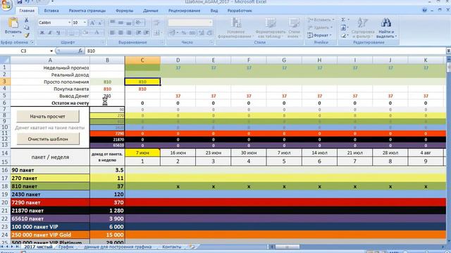Increase font size with the large A icon
The image size is (451, 253).
(x=92, y=22)
